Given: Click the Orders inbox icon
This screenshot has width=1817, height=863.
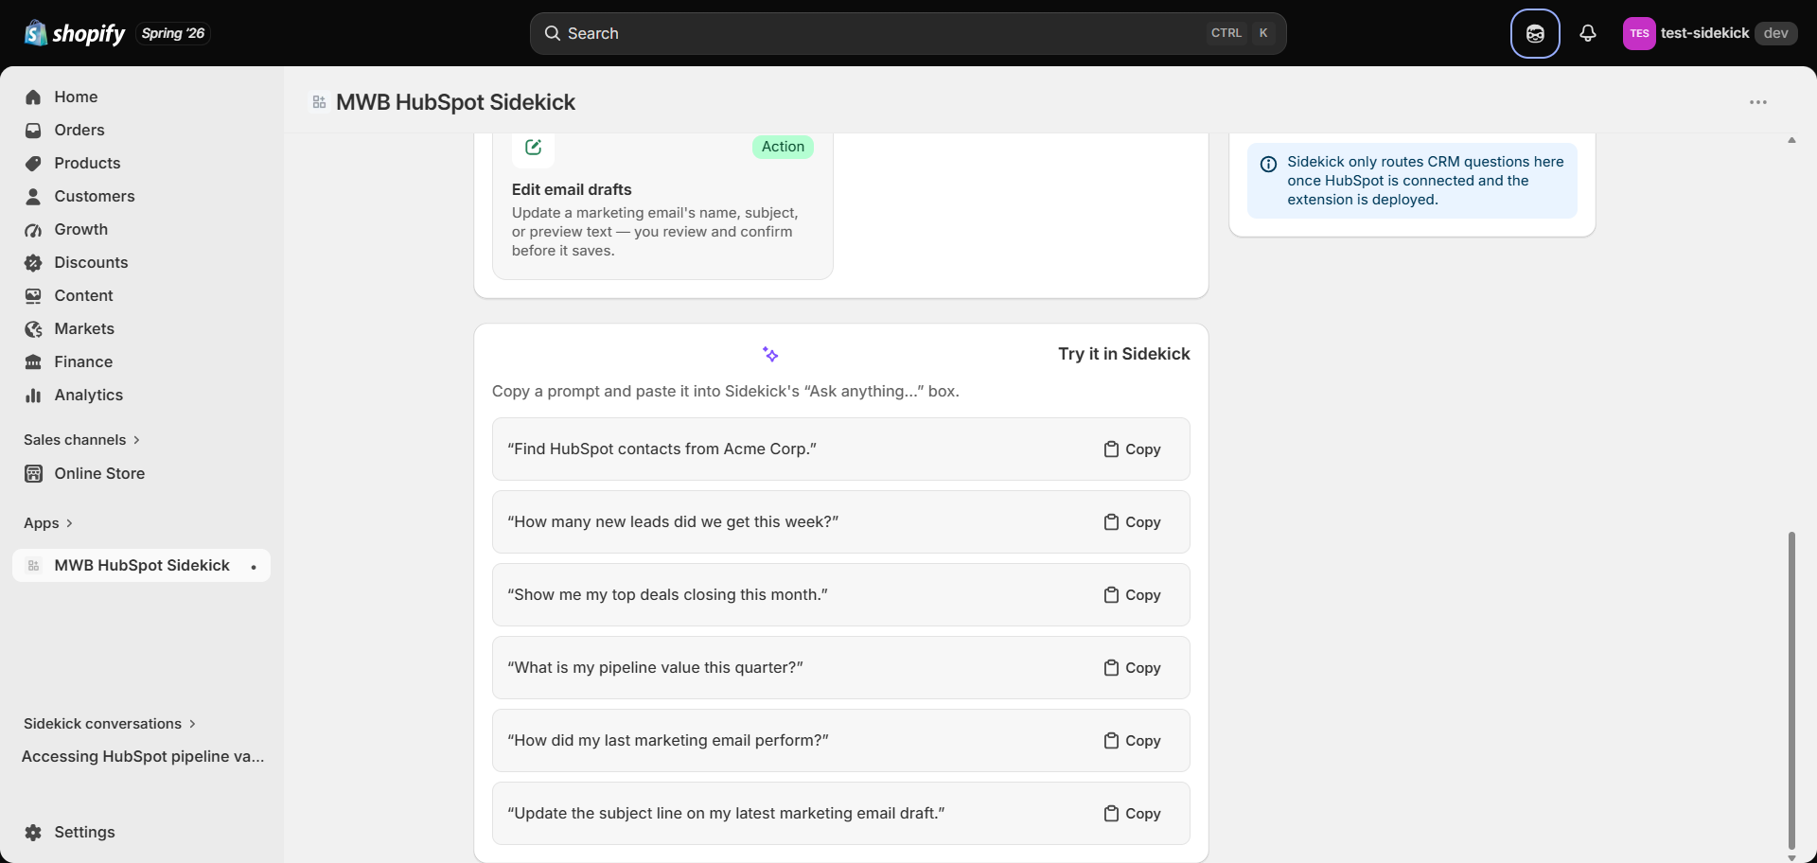Looking at the screenshot, I should click(x=33, y=130).
